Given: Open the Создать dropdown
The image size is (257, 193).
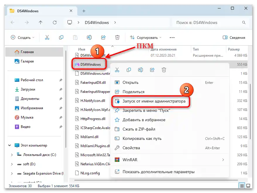Looking at the screenshot, I should pyautogui.click(x=23, y=37).
